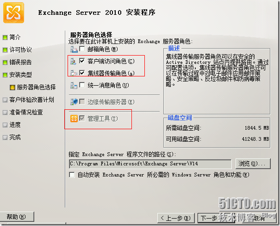Click the 客户端访问角色(C) label text
The image size is (280, 226).
pos(111,61)
